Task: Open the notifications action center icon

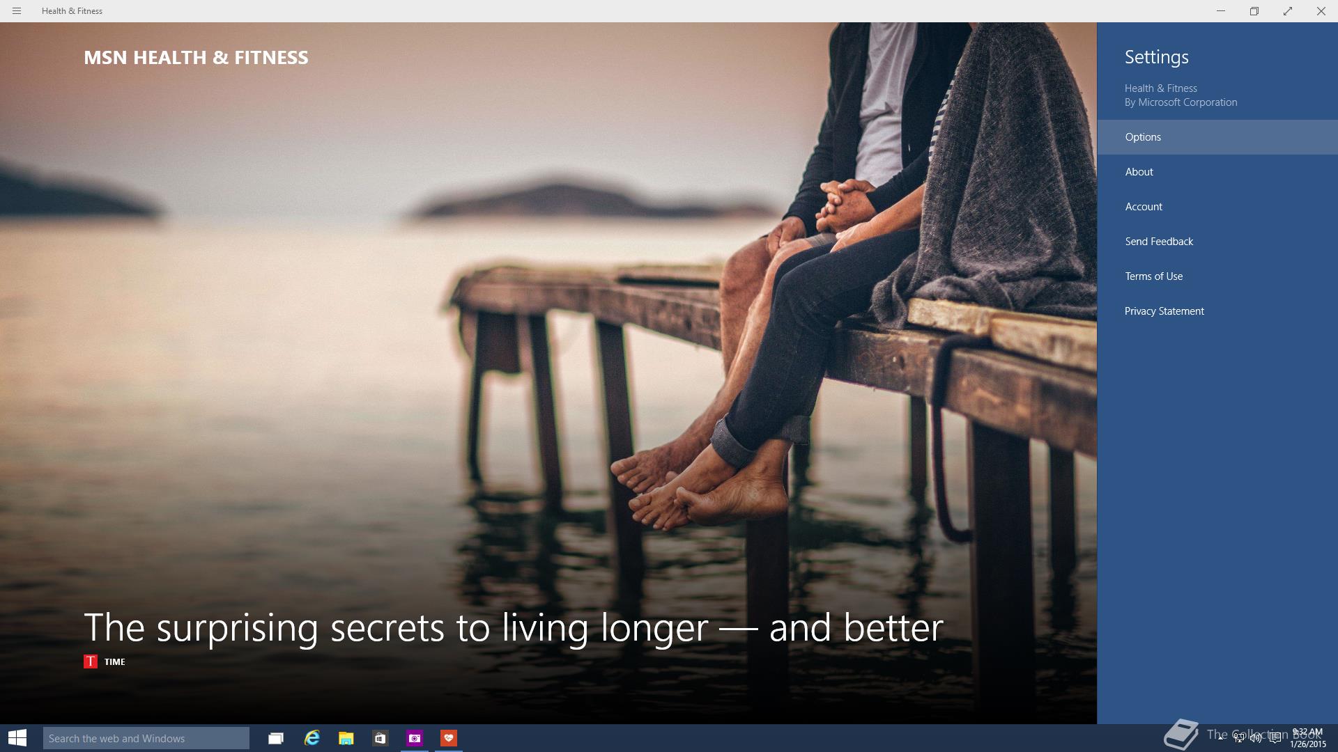Action: tap(1275, 738)
